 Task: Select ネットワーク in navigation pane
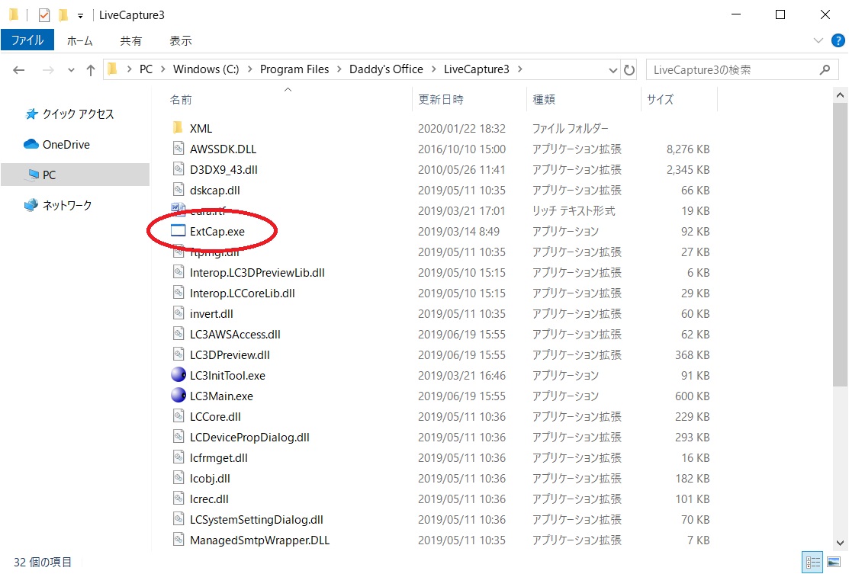[66, 205]
